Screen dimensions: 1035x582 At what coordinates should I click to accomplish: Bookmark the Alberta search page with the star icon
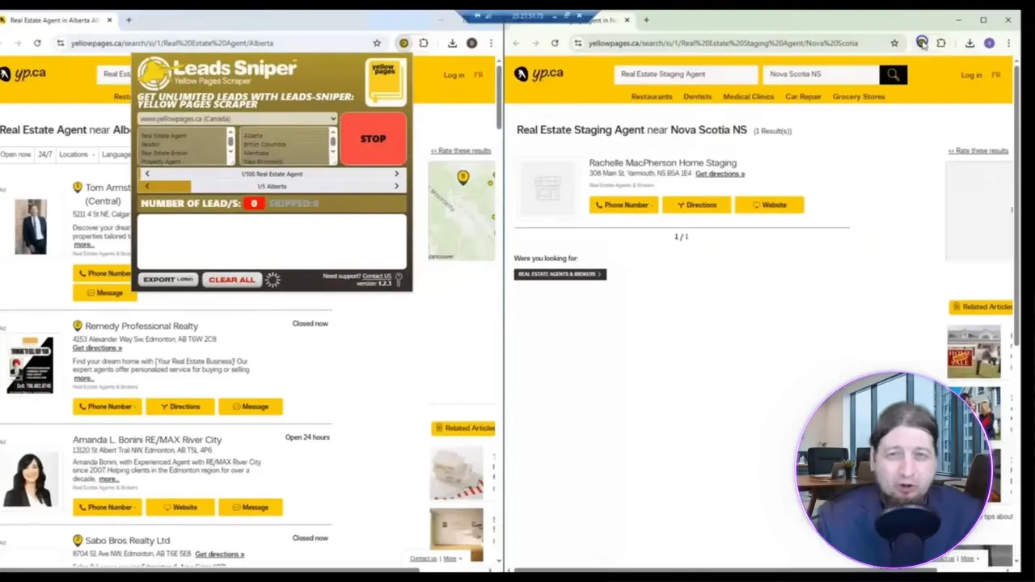tap(377, 43)
